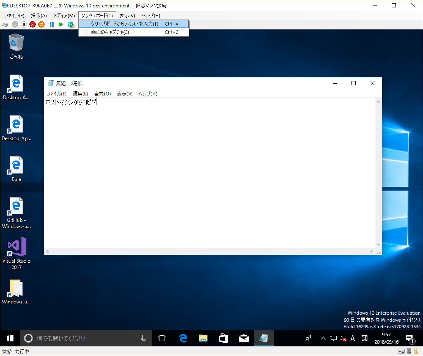Select クリップボードからテキストを入力 menu entry
The image size is (423, 356).
pyautogui.click(x=124, y=24)
